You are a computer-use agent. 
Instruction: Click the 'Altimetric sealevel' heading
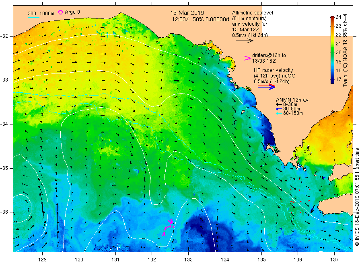click(x=253, y=13)
